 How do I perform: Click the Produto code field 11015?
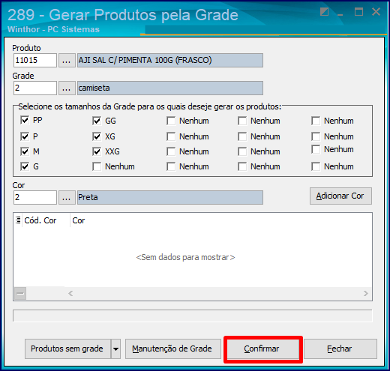[x=35, y=61]
